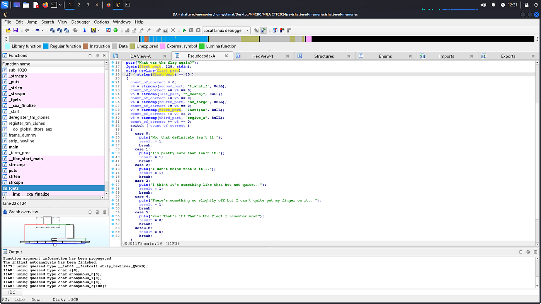This screenshot has height=304, width=541.
Task: Click the Regular function blue color swatch
Action: pyautogui.click(x=46, y=46)
